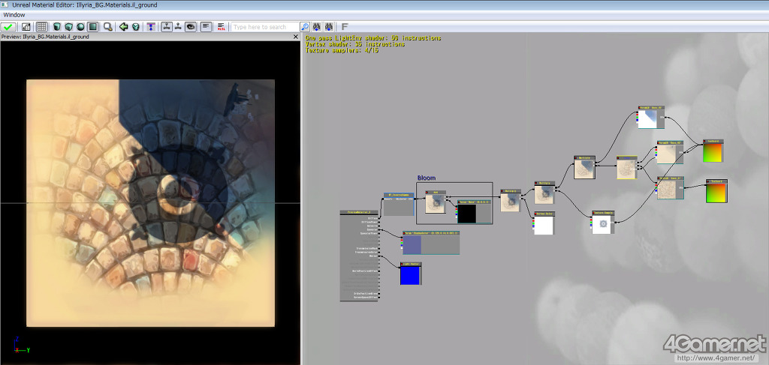Click the 'Type here to search' field
This screenshot has width=769, height=365.
[x=264, y=27]
